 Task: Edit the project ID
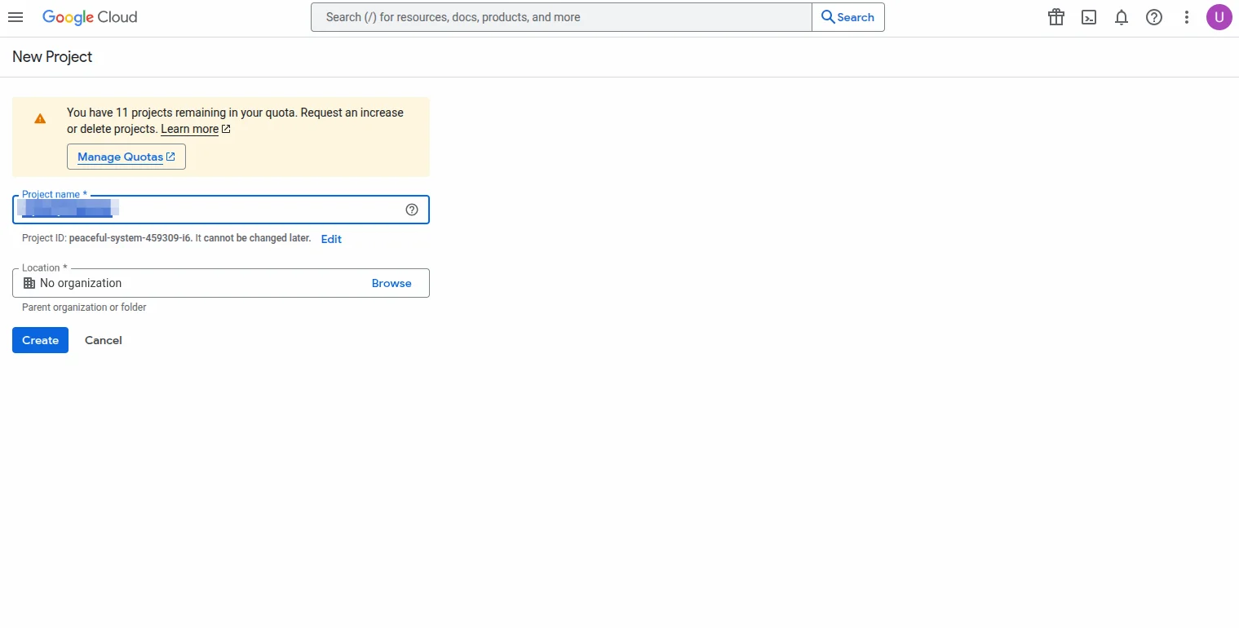(x=330, y=238)
